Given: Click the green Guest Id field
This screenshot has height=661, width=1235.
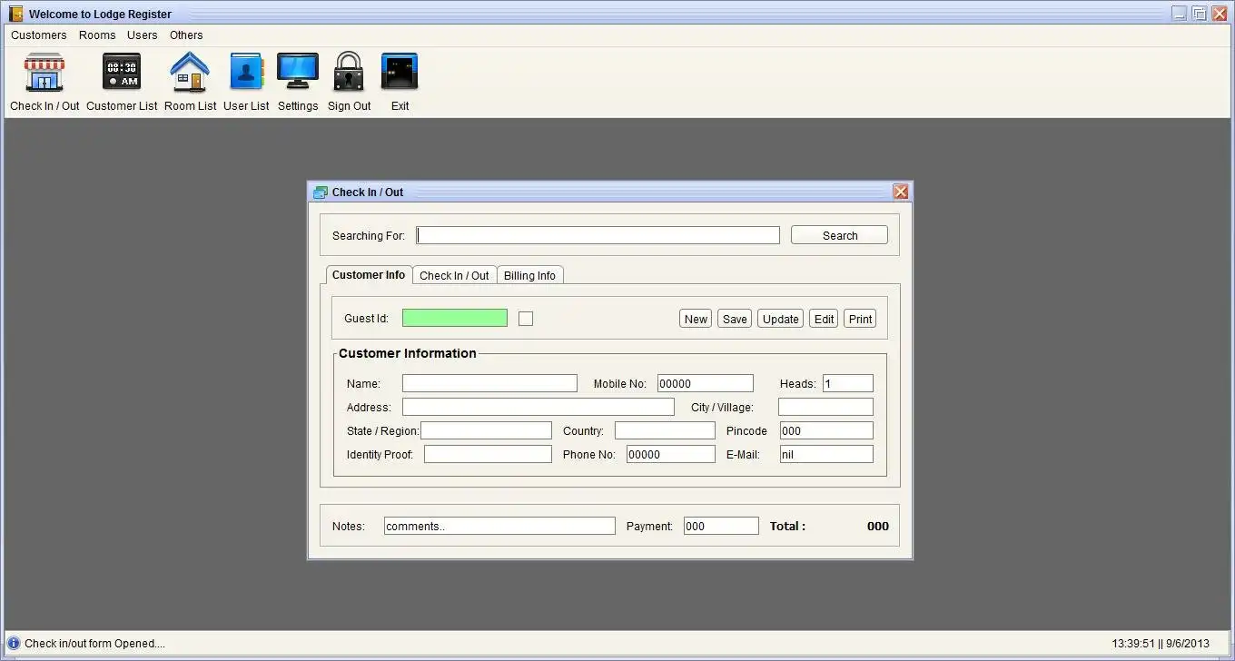Looking at the screenshot, I should 455,318.
